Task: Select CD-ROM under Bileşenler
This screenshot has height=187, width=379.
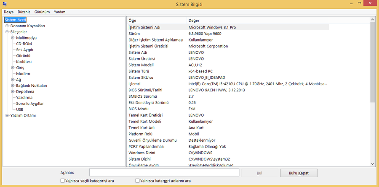Action: pos(24,44)
